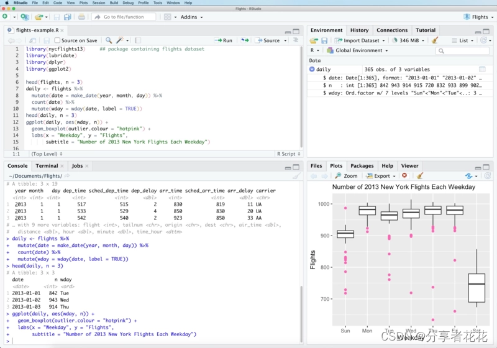Switch to the History tab
497x348 pixels.
pyautogui.click(x=359, y=30)
